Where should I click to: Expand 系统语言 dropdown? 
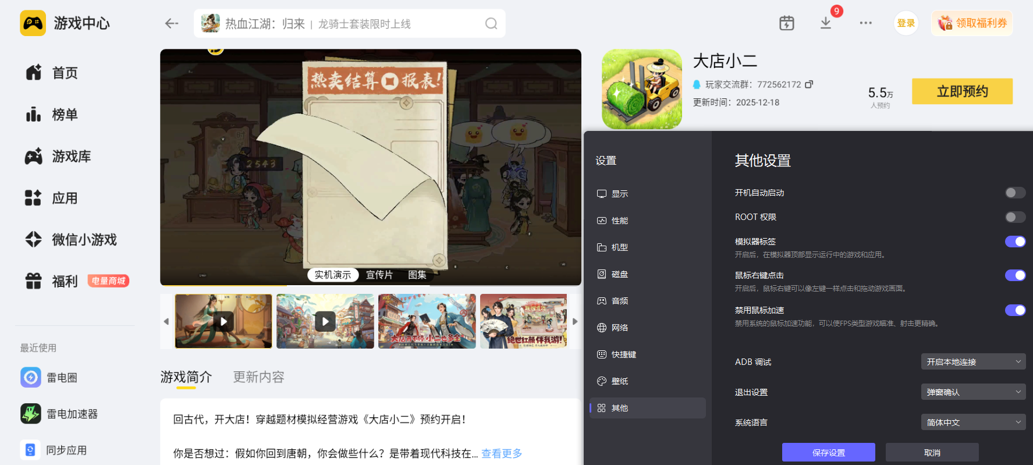973,422
